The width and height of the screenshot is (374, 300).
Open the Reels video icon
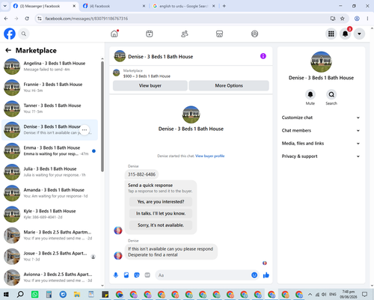tap(150, 34)
